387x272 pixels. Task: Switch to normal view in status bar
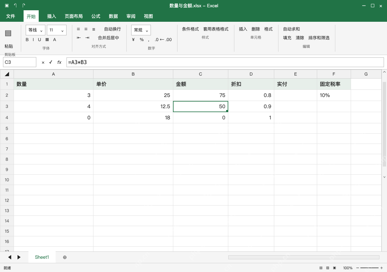[321, 268]
